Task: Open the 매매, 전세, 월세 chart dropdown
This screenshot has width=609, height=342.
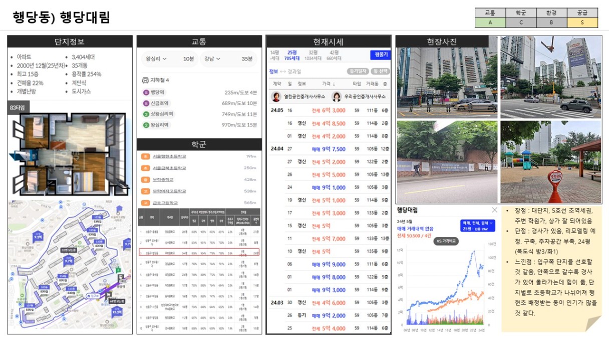Action: [x=478, y=225]
